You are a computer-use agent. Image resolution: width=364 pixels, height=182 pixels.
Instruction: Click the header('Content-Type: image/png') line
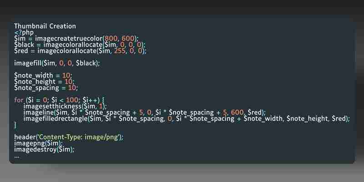pos(69,137)
